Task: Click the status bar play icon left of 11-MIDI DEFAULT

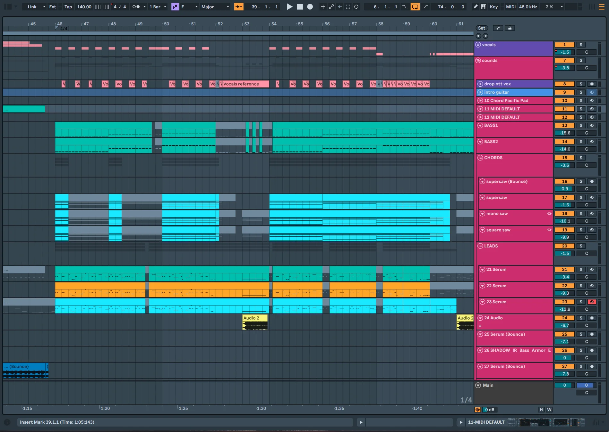Action: click(x=461, y=422)
